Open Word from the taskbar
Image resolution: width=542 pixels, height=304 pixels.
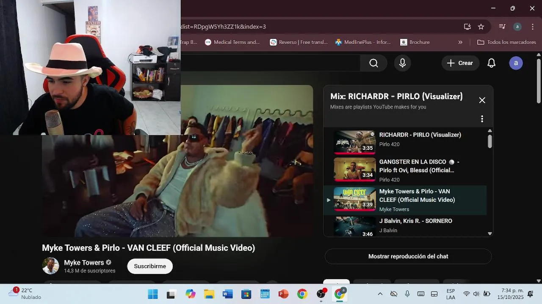(x=227, y=294)
